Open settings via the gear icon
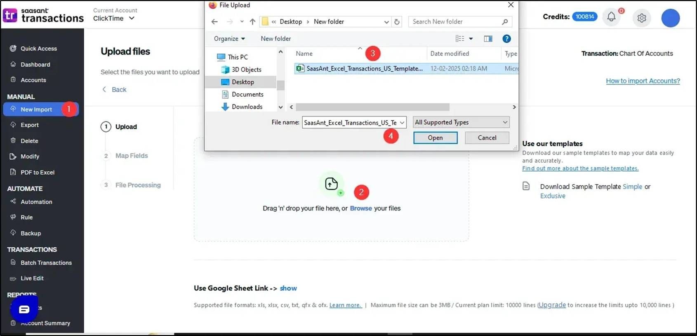Viewport: 697px width, 336px height. 641,18
